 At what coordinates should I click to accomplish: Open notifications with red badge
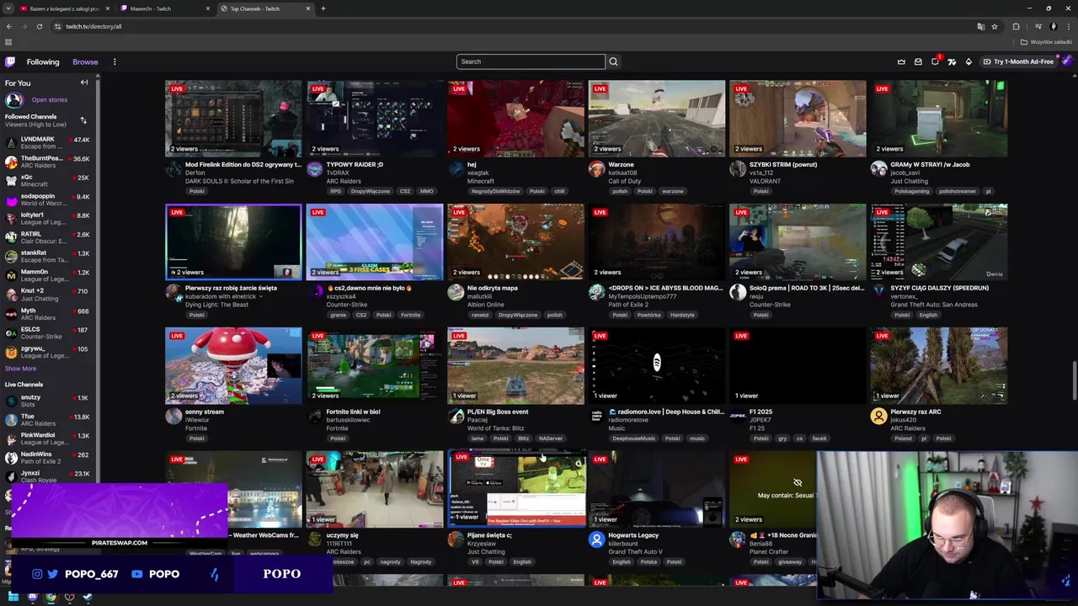click(x=936, y=61)
